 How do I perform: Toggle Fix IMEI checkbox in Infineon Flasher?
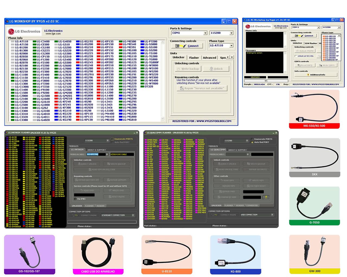[x=75, y=199]
